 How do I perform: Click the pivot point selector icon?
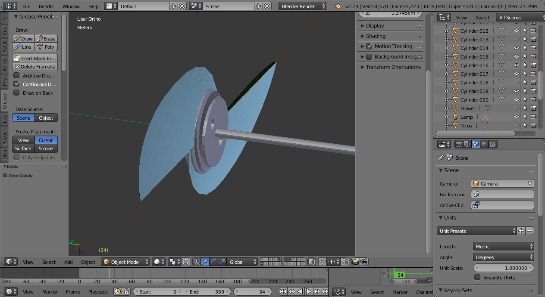pos(174,262)
